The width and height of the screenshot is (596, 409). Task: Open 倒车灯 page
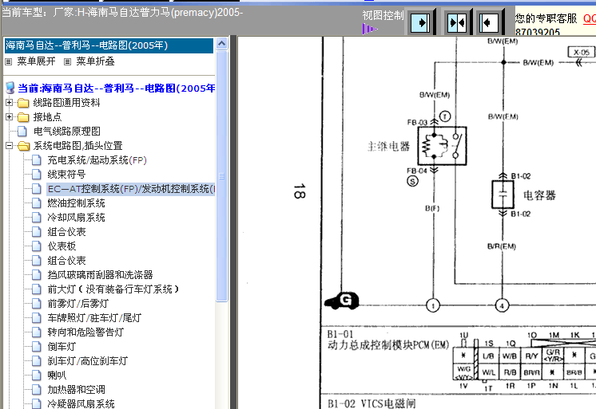pyautogui.click(x=62, y=347)
